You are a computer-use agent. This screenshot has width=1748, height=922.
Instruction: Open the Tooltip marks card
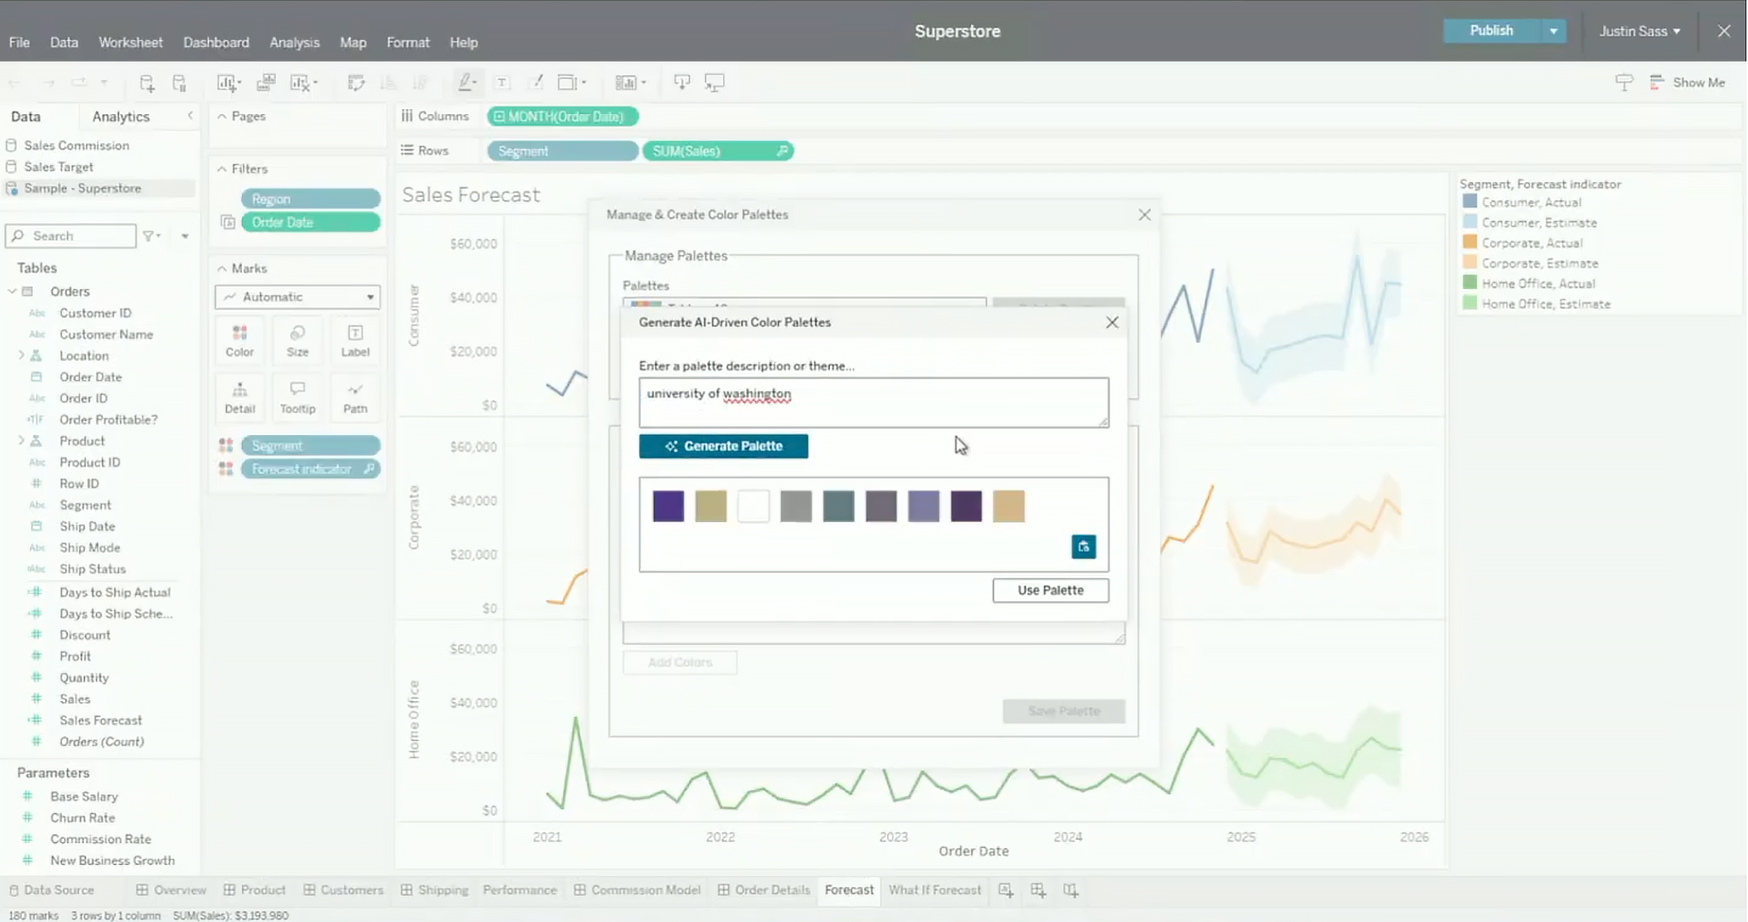pyautogui.click(x=297, y=397)
